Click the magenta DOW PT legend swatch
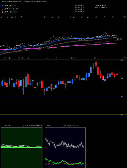The height and width of the screenshot is (168, 127). 3,12
